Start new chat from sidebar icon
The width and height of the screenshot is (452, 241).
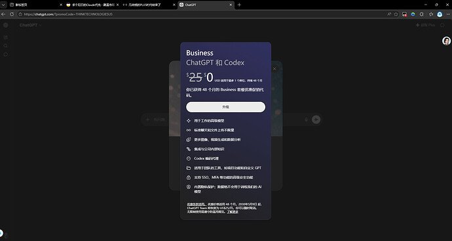tap(5, 37)
